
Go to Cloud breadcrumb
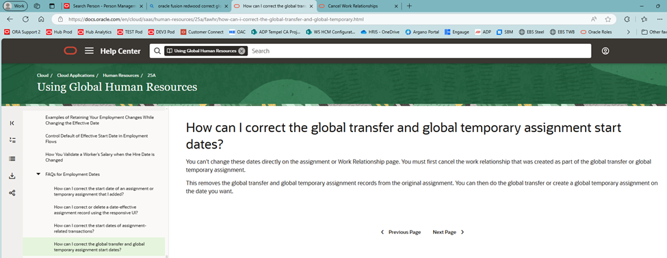tap(42, 75)
